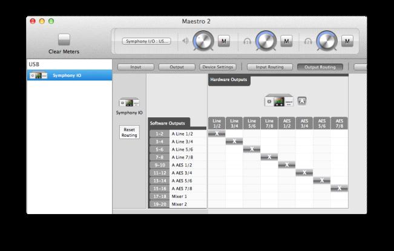Click the speaker icon next to main volume knob

(x=185, y=41)
